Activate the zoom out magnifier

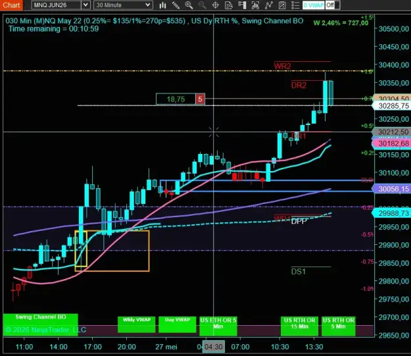click(x=202, y=5)
